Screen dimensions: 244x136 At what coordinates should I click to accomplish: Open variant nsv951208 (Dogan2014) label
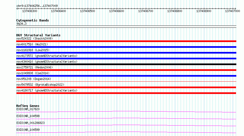click(34, 79)
